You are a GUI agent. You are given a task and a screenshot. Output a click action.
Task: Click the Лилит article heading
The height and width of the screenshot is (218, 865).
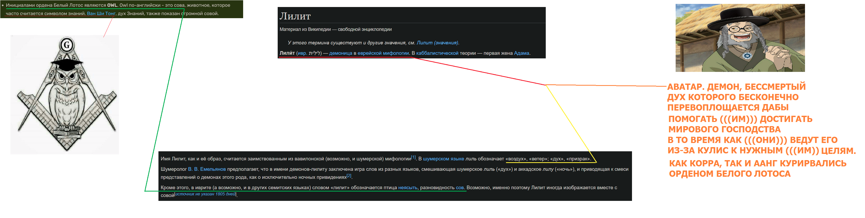point(295,16)
